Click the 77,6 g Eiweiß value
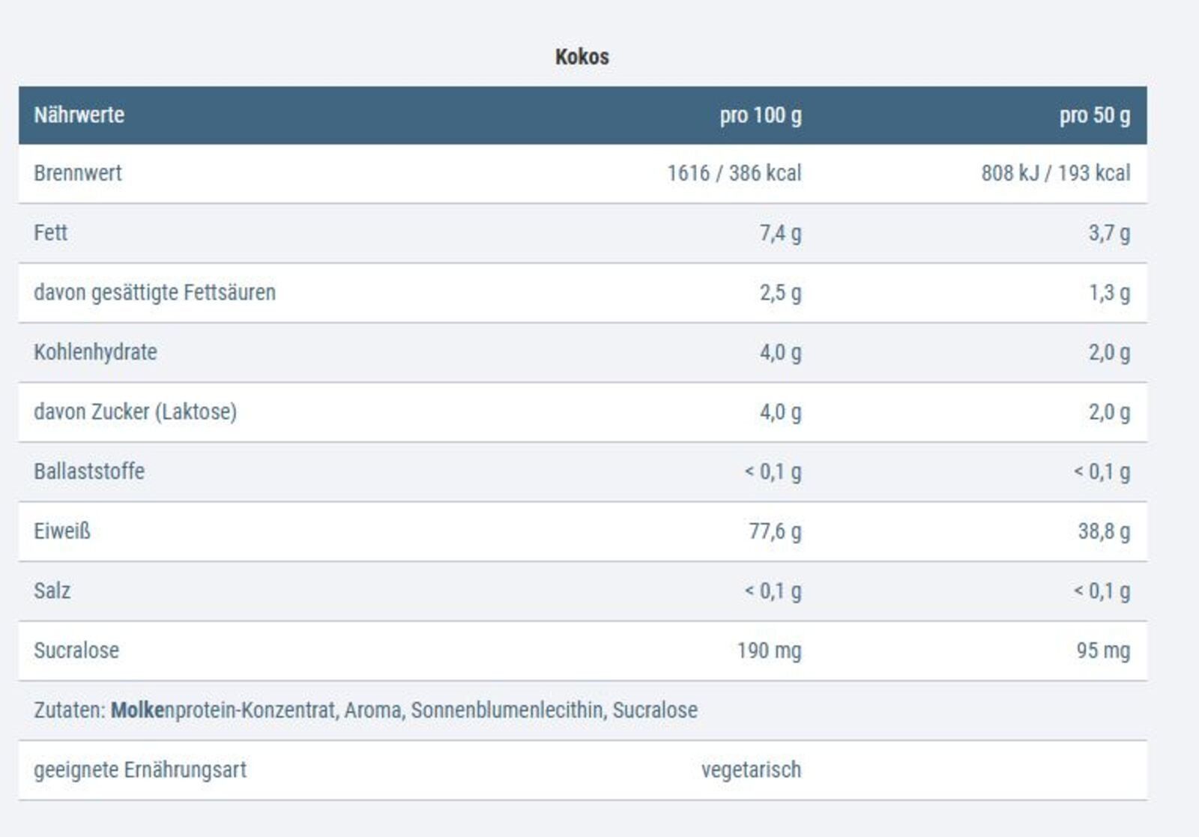The height and width of the screenshot is (837, 1199). coord(775,531)
